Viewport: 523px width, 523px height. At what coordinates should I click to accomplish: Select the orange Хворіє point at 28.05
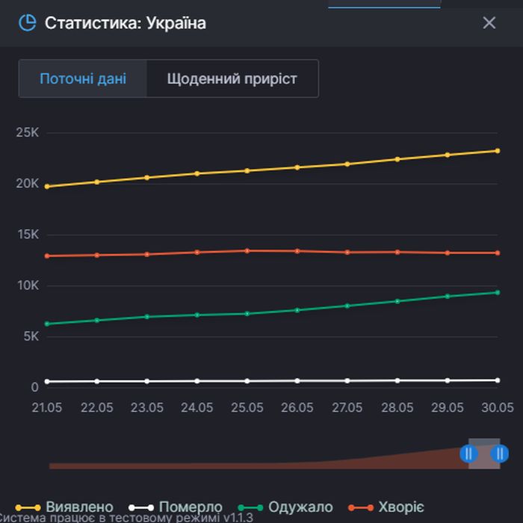(x=397, y=252)
